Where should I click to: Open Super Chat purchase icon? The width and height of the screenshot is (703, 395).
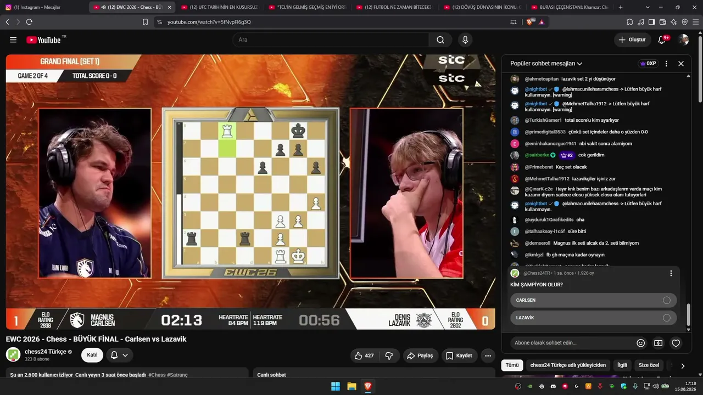tap(658, 343)
